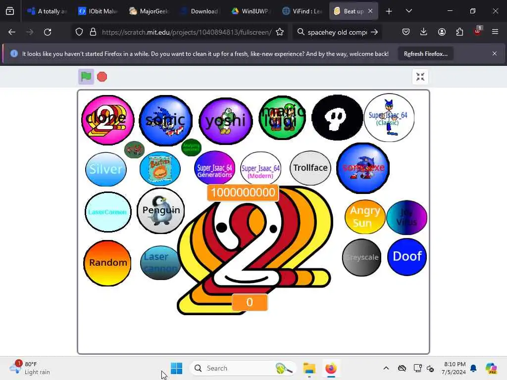Open Firefox View button
Screen dimensions: 507x380
[x=10, y=11]
